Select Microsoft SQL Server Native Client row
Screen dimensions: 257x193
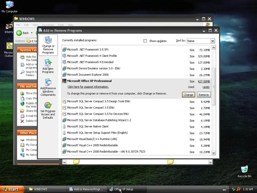click(136, 127)
